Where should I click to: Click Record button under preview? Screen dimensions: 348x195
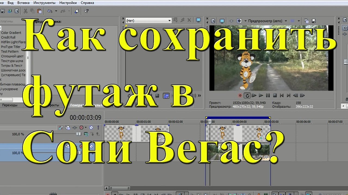click(x=240, y=95)
